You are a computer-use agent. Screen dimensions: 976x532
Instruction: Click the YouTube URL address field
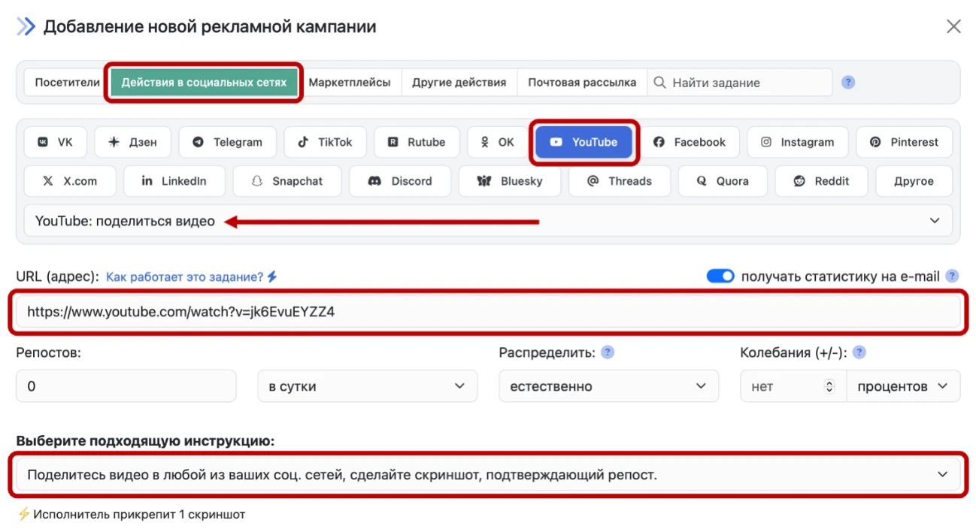pos(487,311)
